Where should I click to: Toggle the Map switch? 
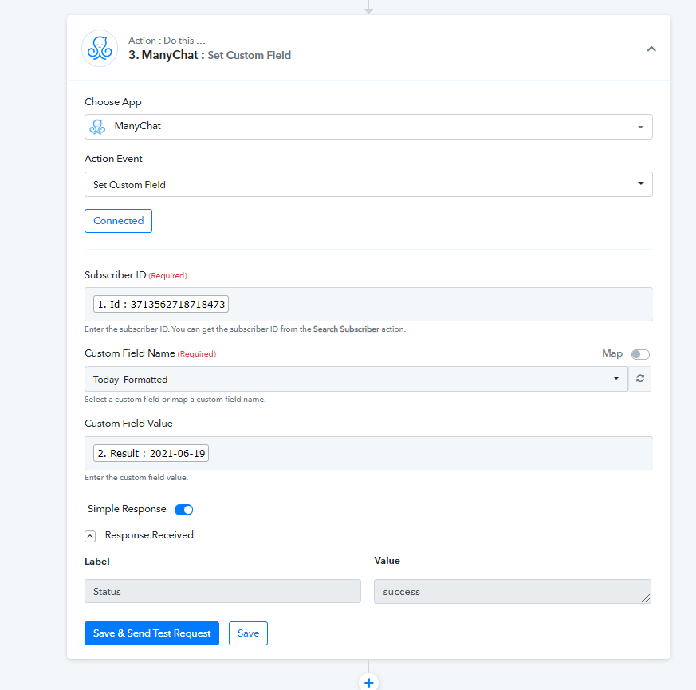(640, 354)
